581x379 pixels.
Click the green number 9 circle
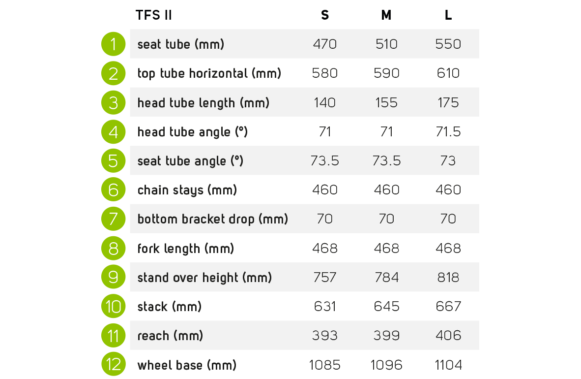114,278
